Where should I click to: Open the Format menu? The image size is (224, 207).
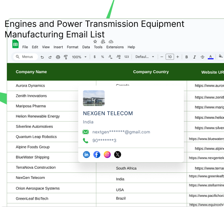click(73, 47)
